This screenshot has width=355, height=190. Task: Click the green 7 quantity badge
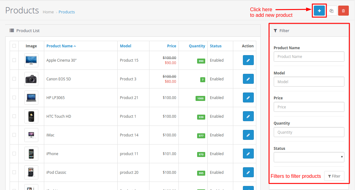(x=203, y=80)
